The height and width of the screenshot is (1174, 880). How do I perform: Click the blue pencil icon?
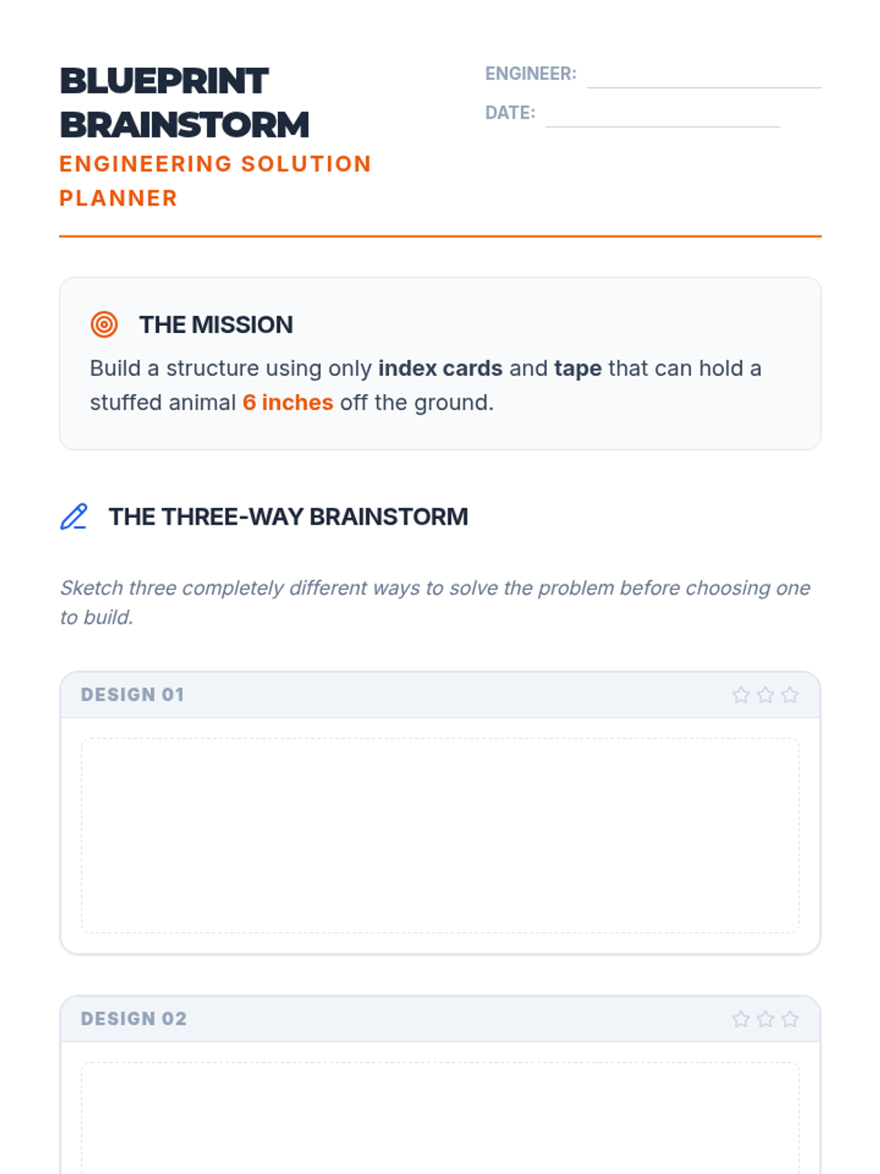tap(73, 517)
